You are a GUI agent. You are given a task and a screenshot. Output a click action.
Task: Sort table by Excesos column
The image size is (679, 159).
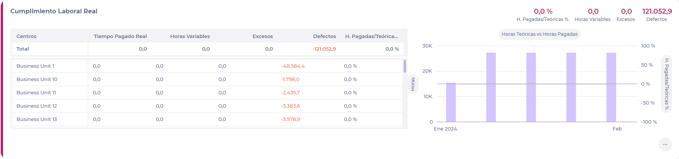(263, 37)
